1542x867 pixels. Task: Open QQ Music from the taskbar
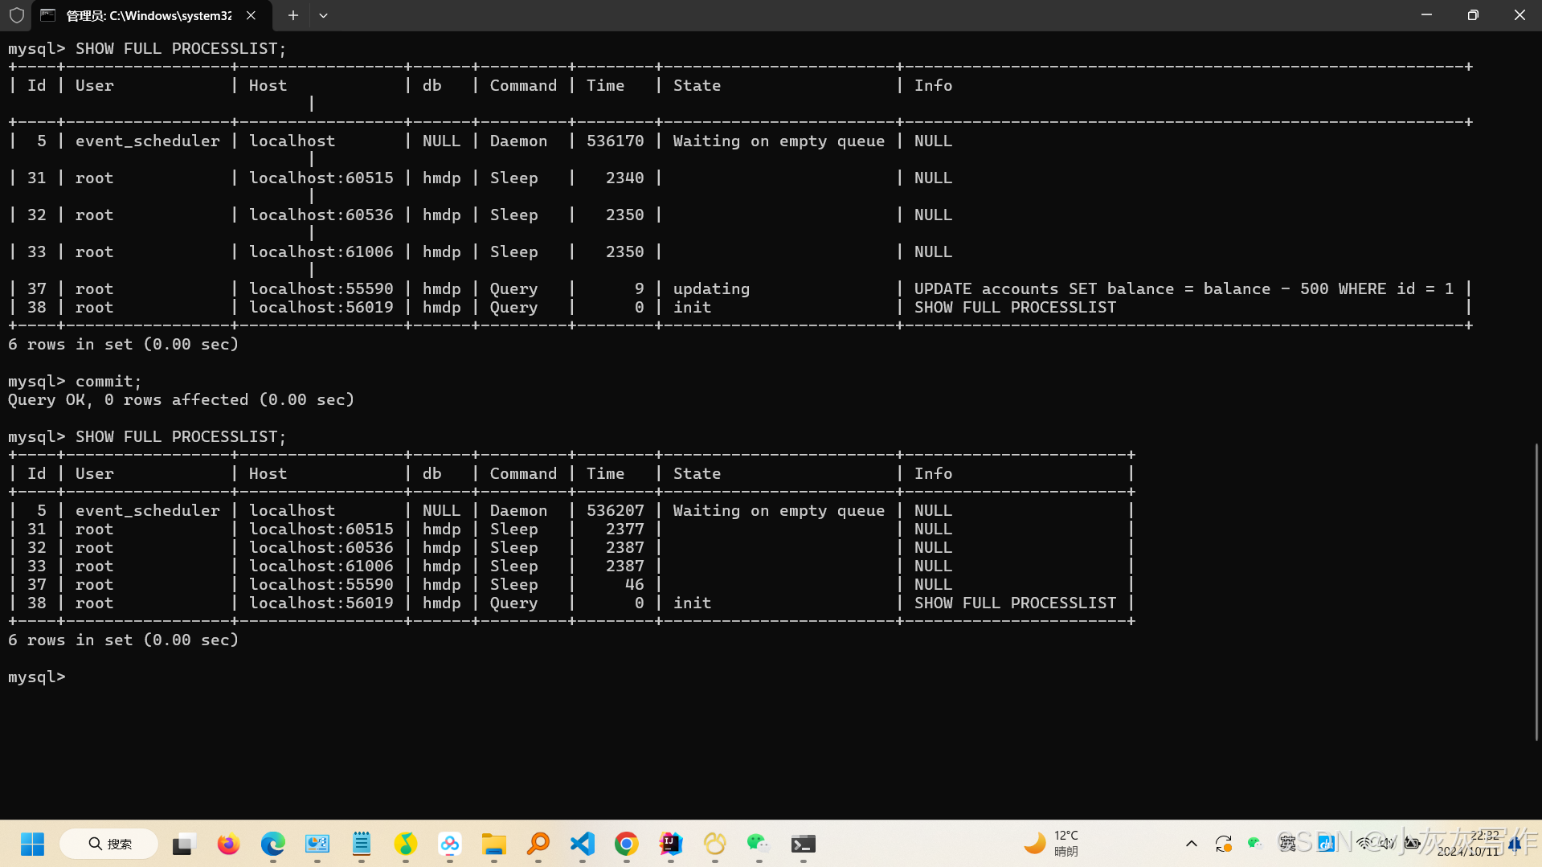click(x=406, y=844)
